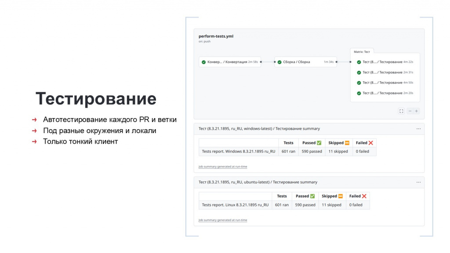Click Passed header in Windows table
The image size is (450, 253).
click(x=312, y=143)
